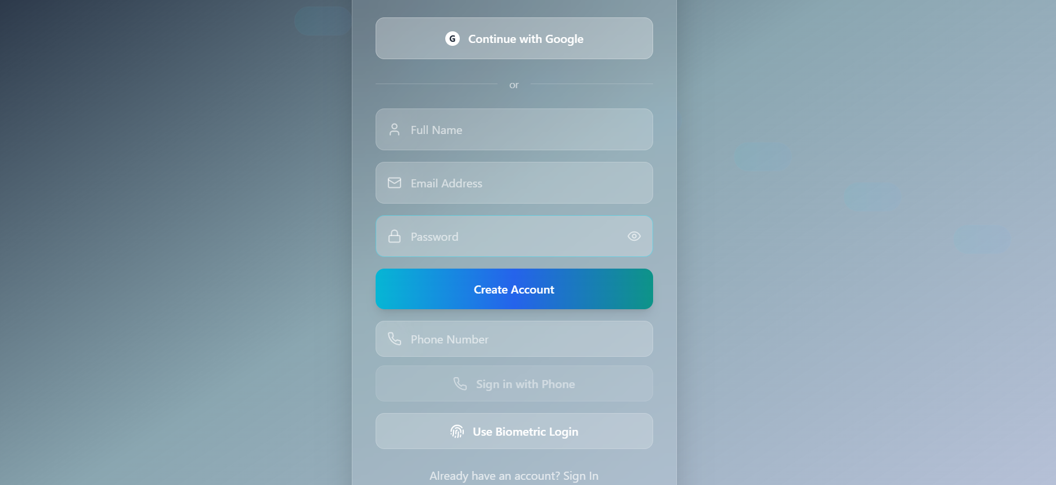Toggle password visibility with the eye icon
This screenshot has width=1056, height=485.
pos(634,236)
